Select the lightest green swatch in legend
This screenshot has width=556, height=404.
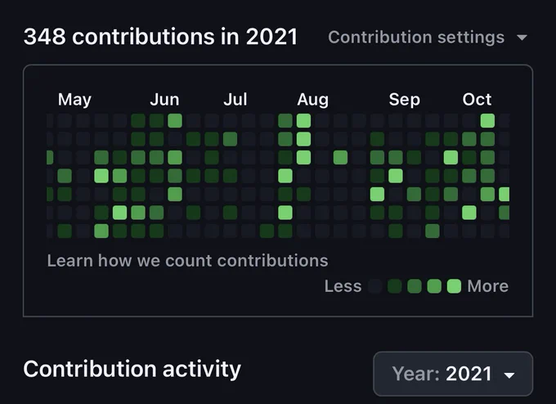coord(454,286)
